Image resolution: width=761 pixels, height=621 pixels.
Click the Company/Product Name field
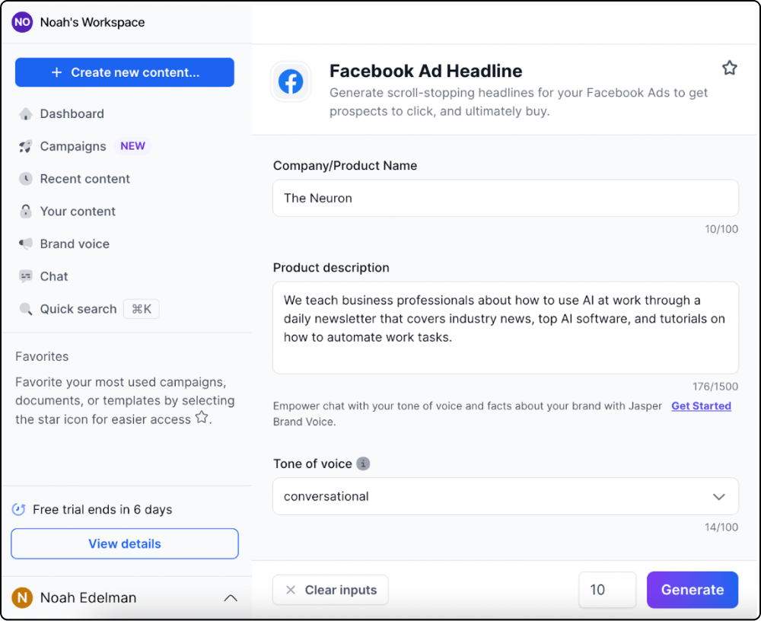coord(506,198)
